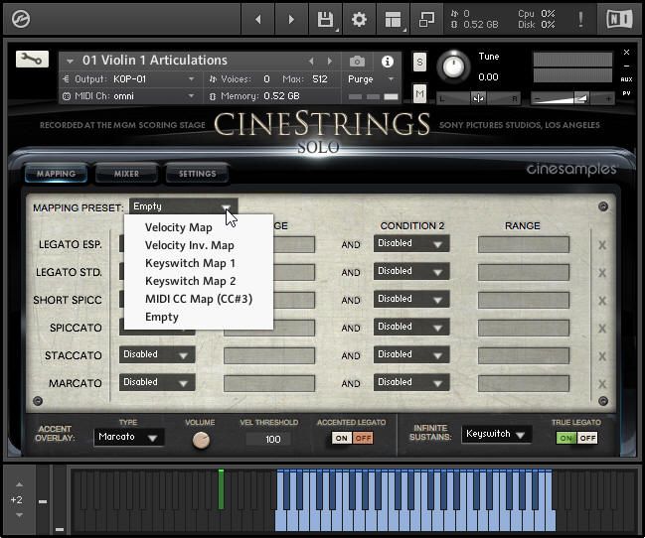Turn True Legato ON
This screenshot has width=645, height=538.
[x=566, y=438]
